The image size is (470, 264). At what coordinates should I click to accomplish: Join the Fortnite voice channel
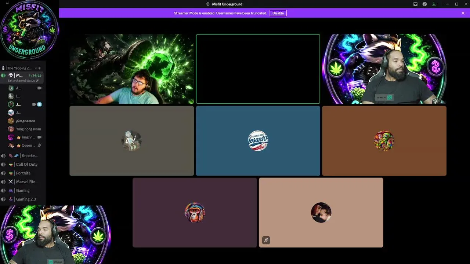[x=22, y=173]
